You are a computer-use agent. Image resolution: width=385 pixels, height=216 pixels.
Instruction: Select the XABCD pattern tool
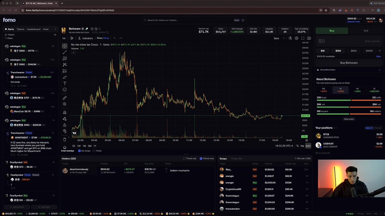[x=64, y=65]
